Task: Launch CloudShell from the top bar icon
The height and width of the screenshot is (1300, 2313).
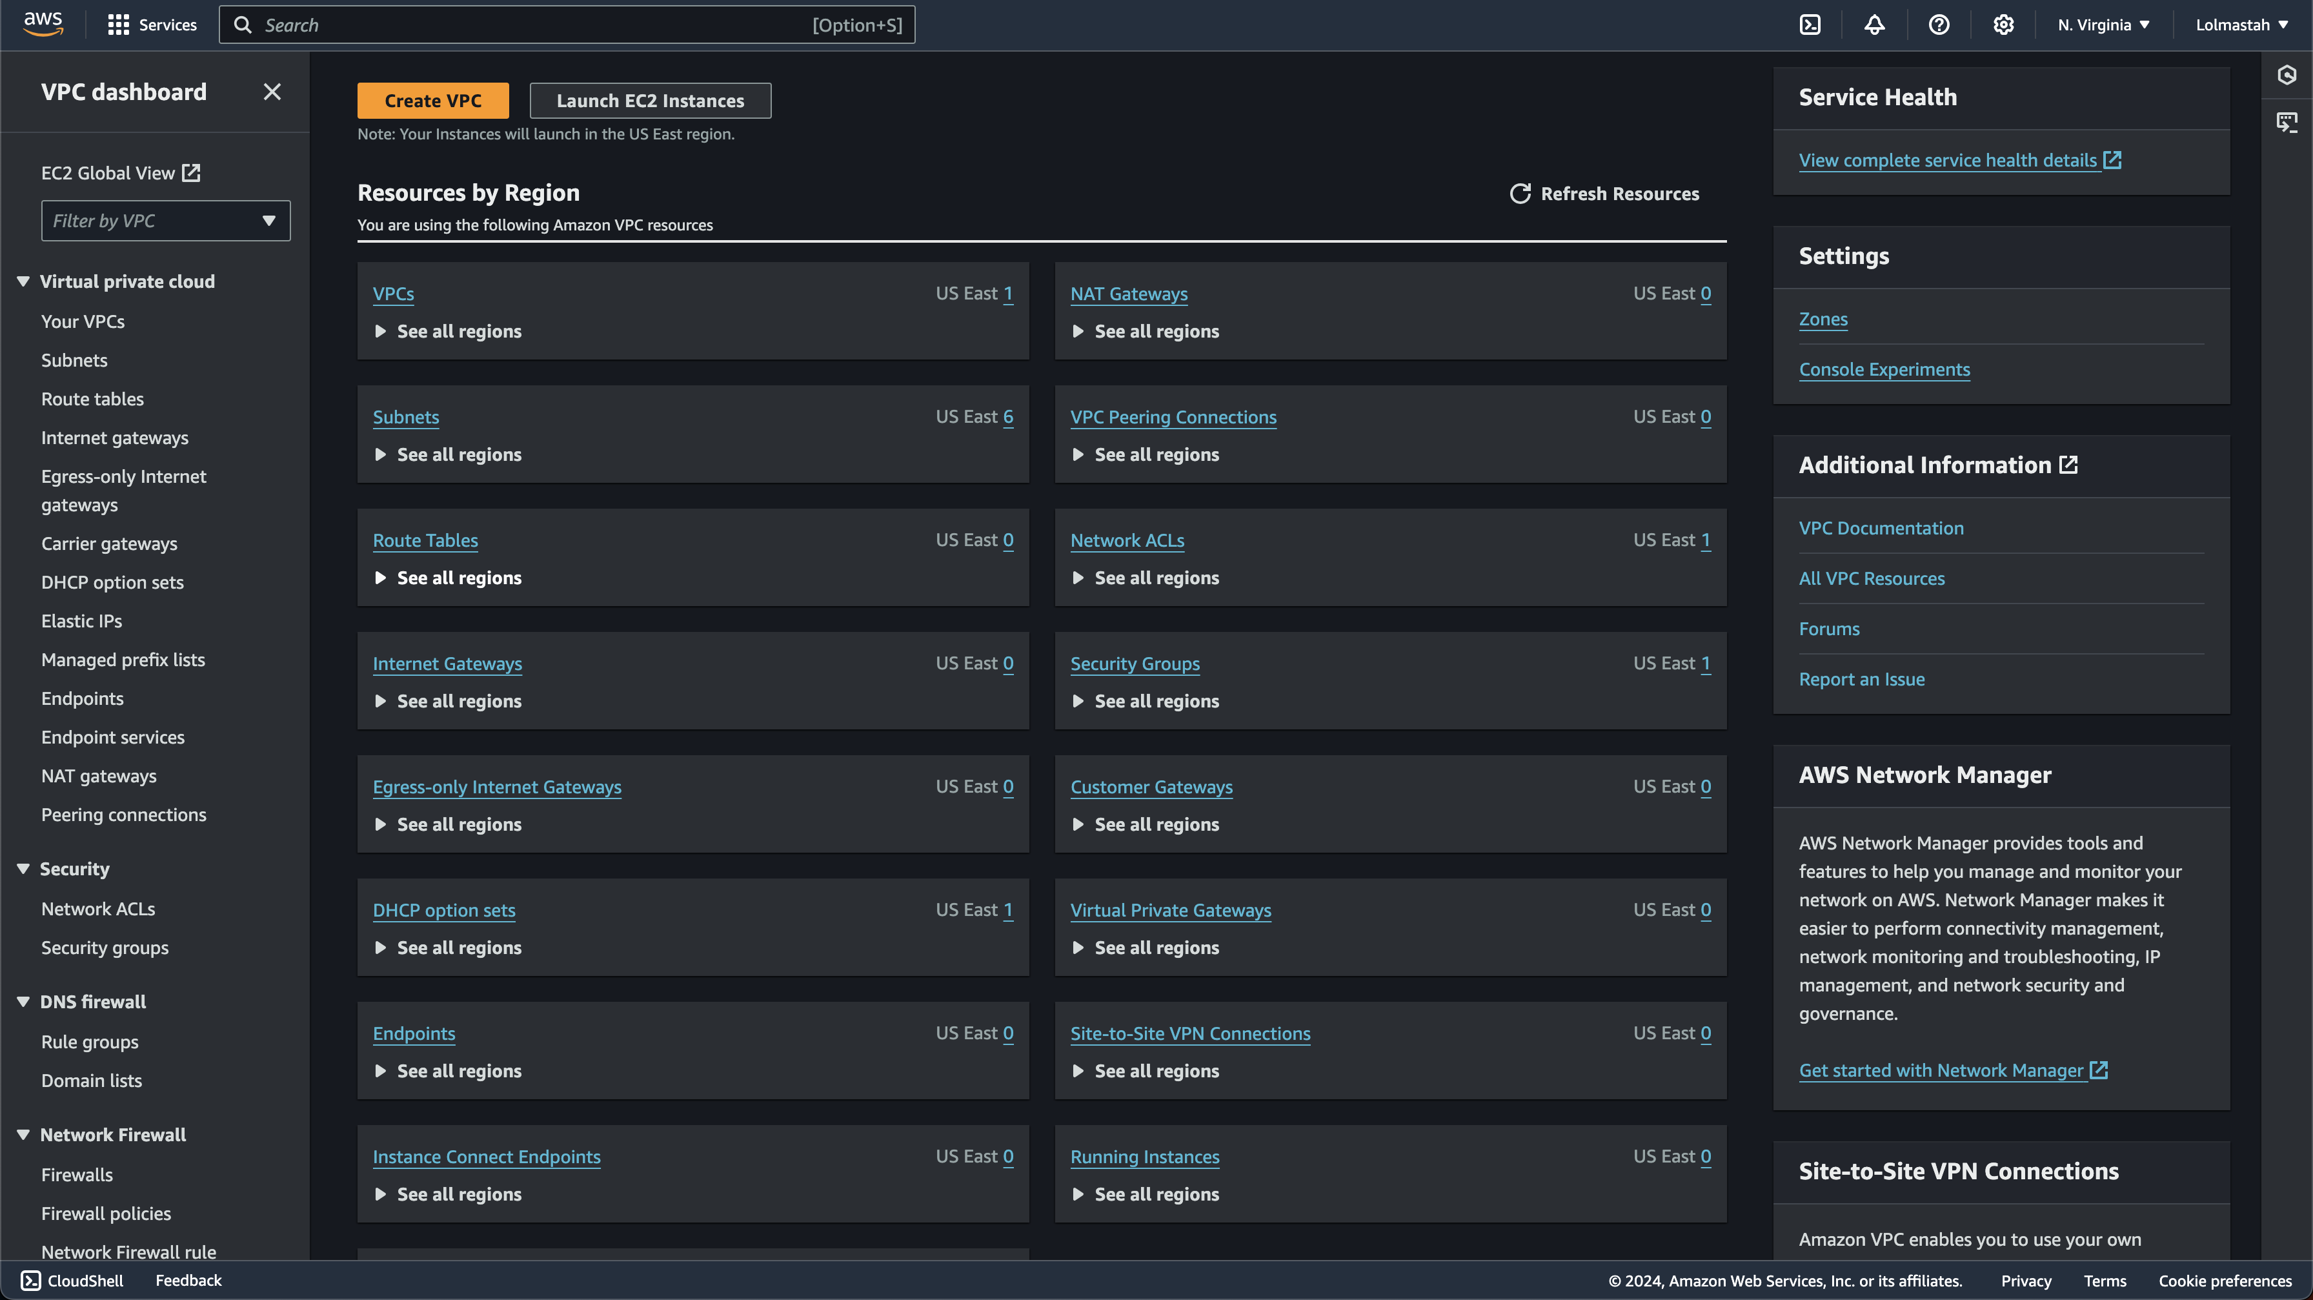Action: (1810, 25)
